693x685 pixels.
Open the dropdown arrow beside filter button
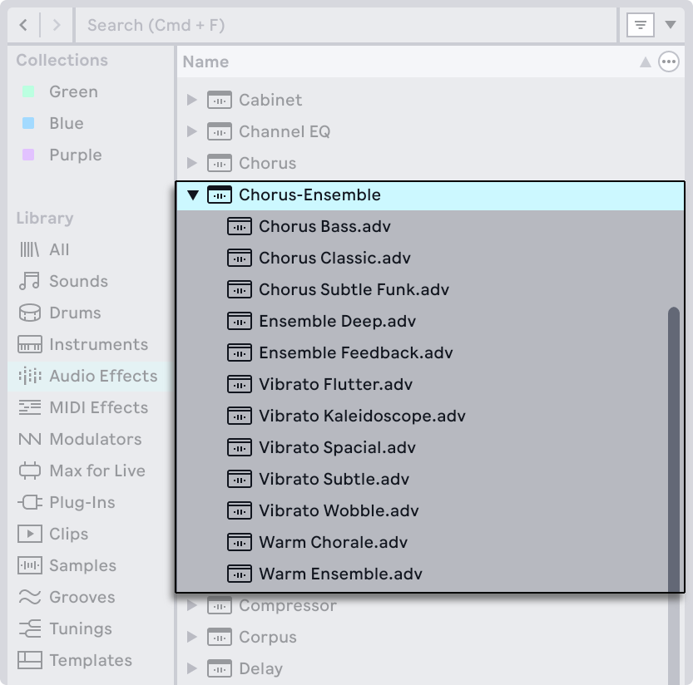(x=671, y=25)
